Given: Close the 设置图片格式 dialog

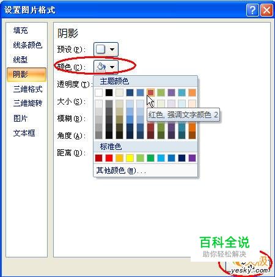Looking at the screenshot, I should coord(266,10).
